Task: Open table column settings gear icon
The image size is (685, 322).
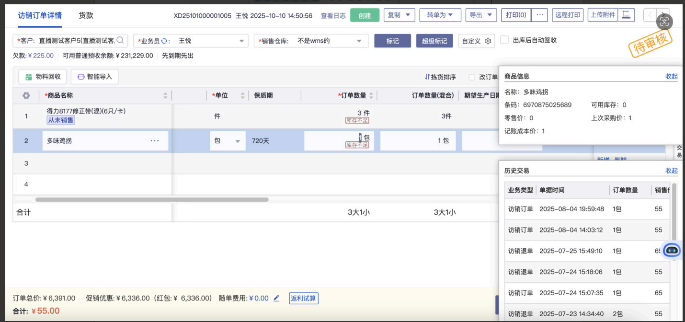Action: (26, 95)
